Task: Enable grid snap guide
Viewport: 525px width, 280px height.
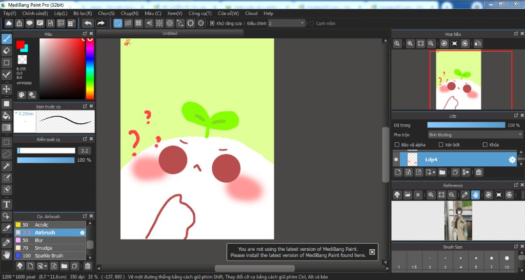Action: click(138, 23)
